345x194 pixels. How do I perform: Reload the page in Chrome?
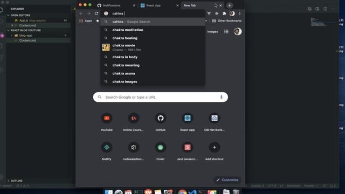[96, 13]
